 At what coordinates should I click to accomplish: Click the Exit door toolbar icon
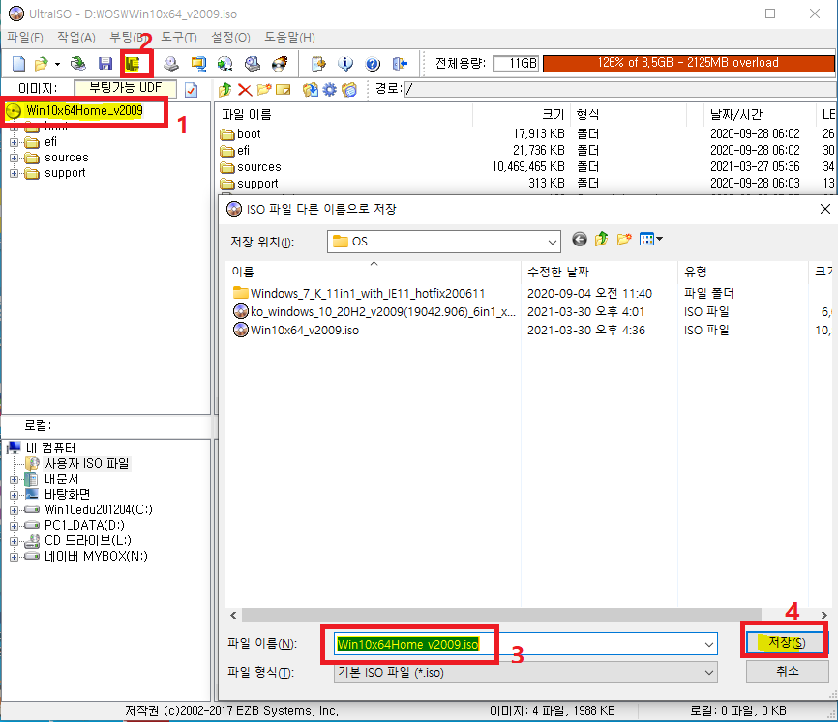[x=400, y=64]
